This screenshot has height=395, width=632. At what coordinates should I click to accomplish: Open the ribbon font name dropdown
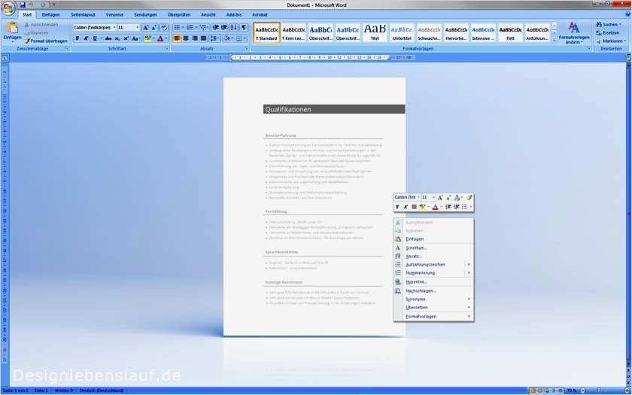(114, 27)
